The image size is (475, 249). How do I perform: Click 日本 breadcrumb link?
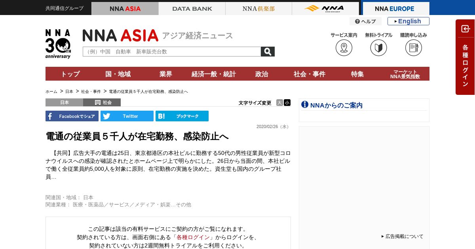[x=69, y=91]
